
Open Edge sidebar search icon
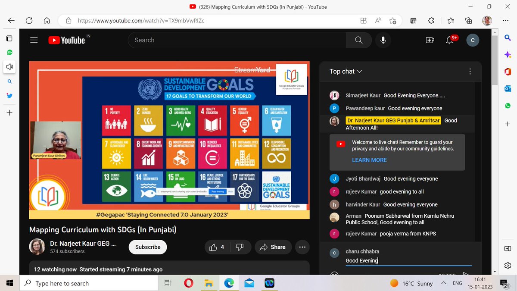coord(508,39)
